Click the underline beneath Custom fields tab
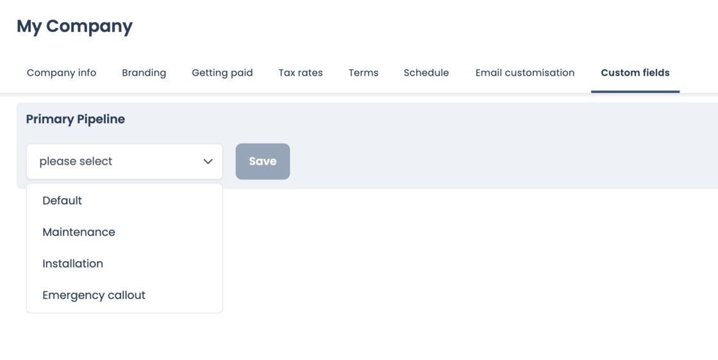 (x=635, y=92)
